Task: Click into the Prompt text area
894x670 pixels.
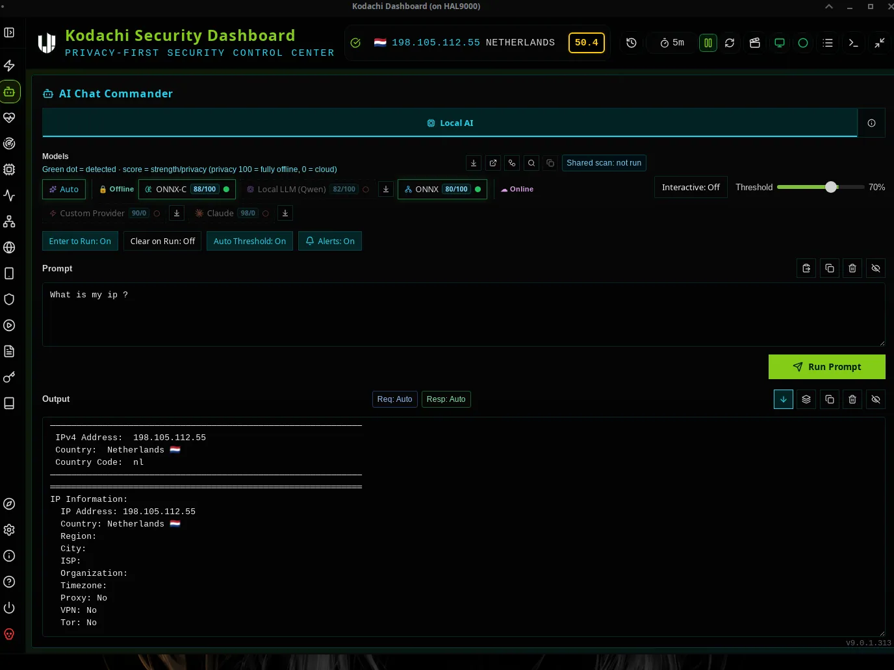Action: (x=464, y=314)
